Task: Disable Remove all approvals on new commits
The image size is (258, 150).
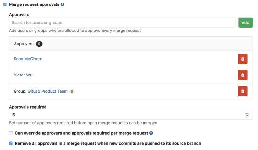Action: (11, 143)
